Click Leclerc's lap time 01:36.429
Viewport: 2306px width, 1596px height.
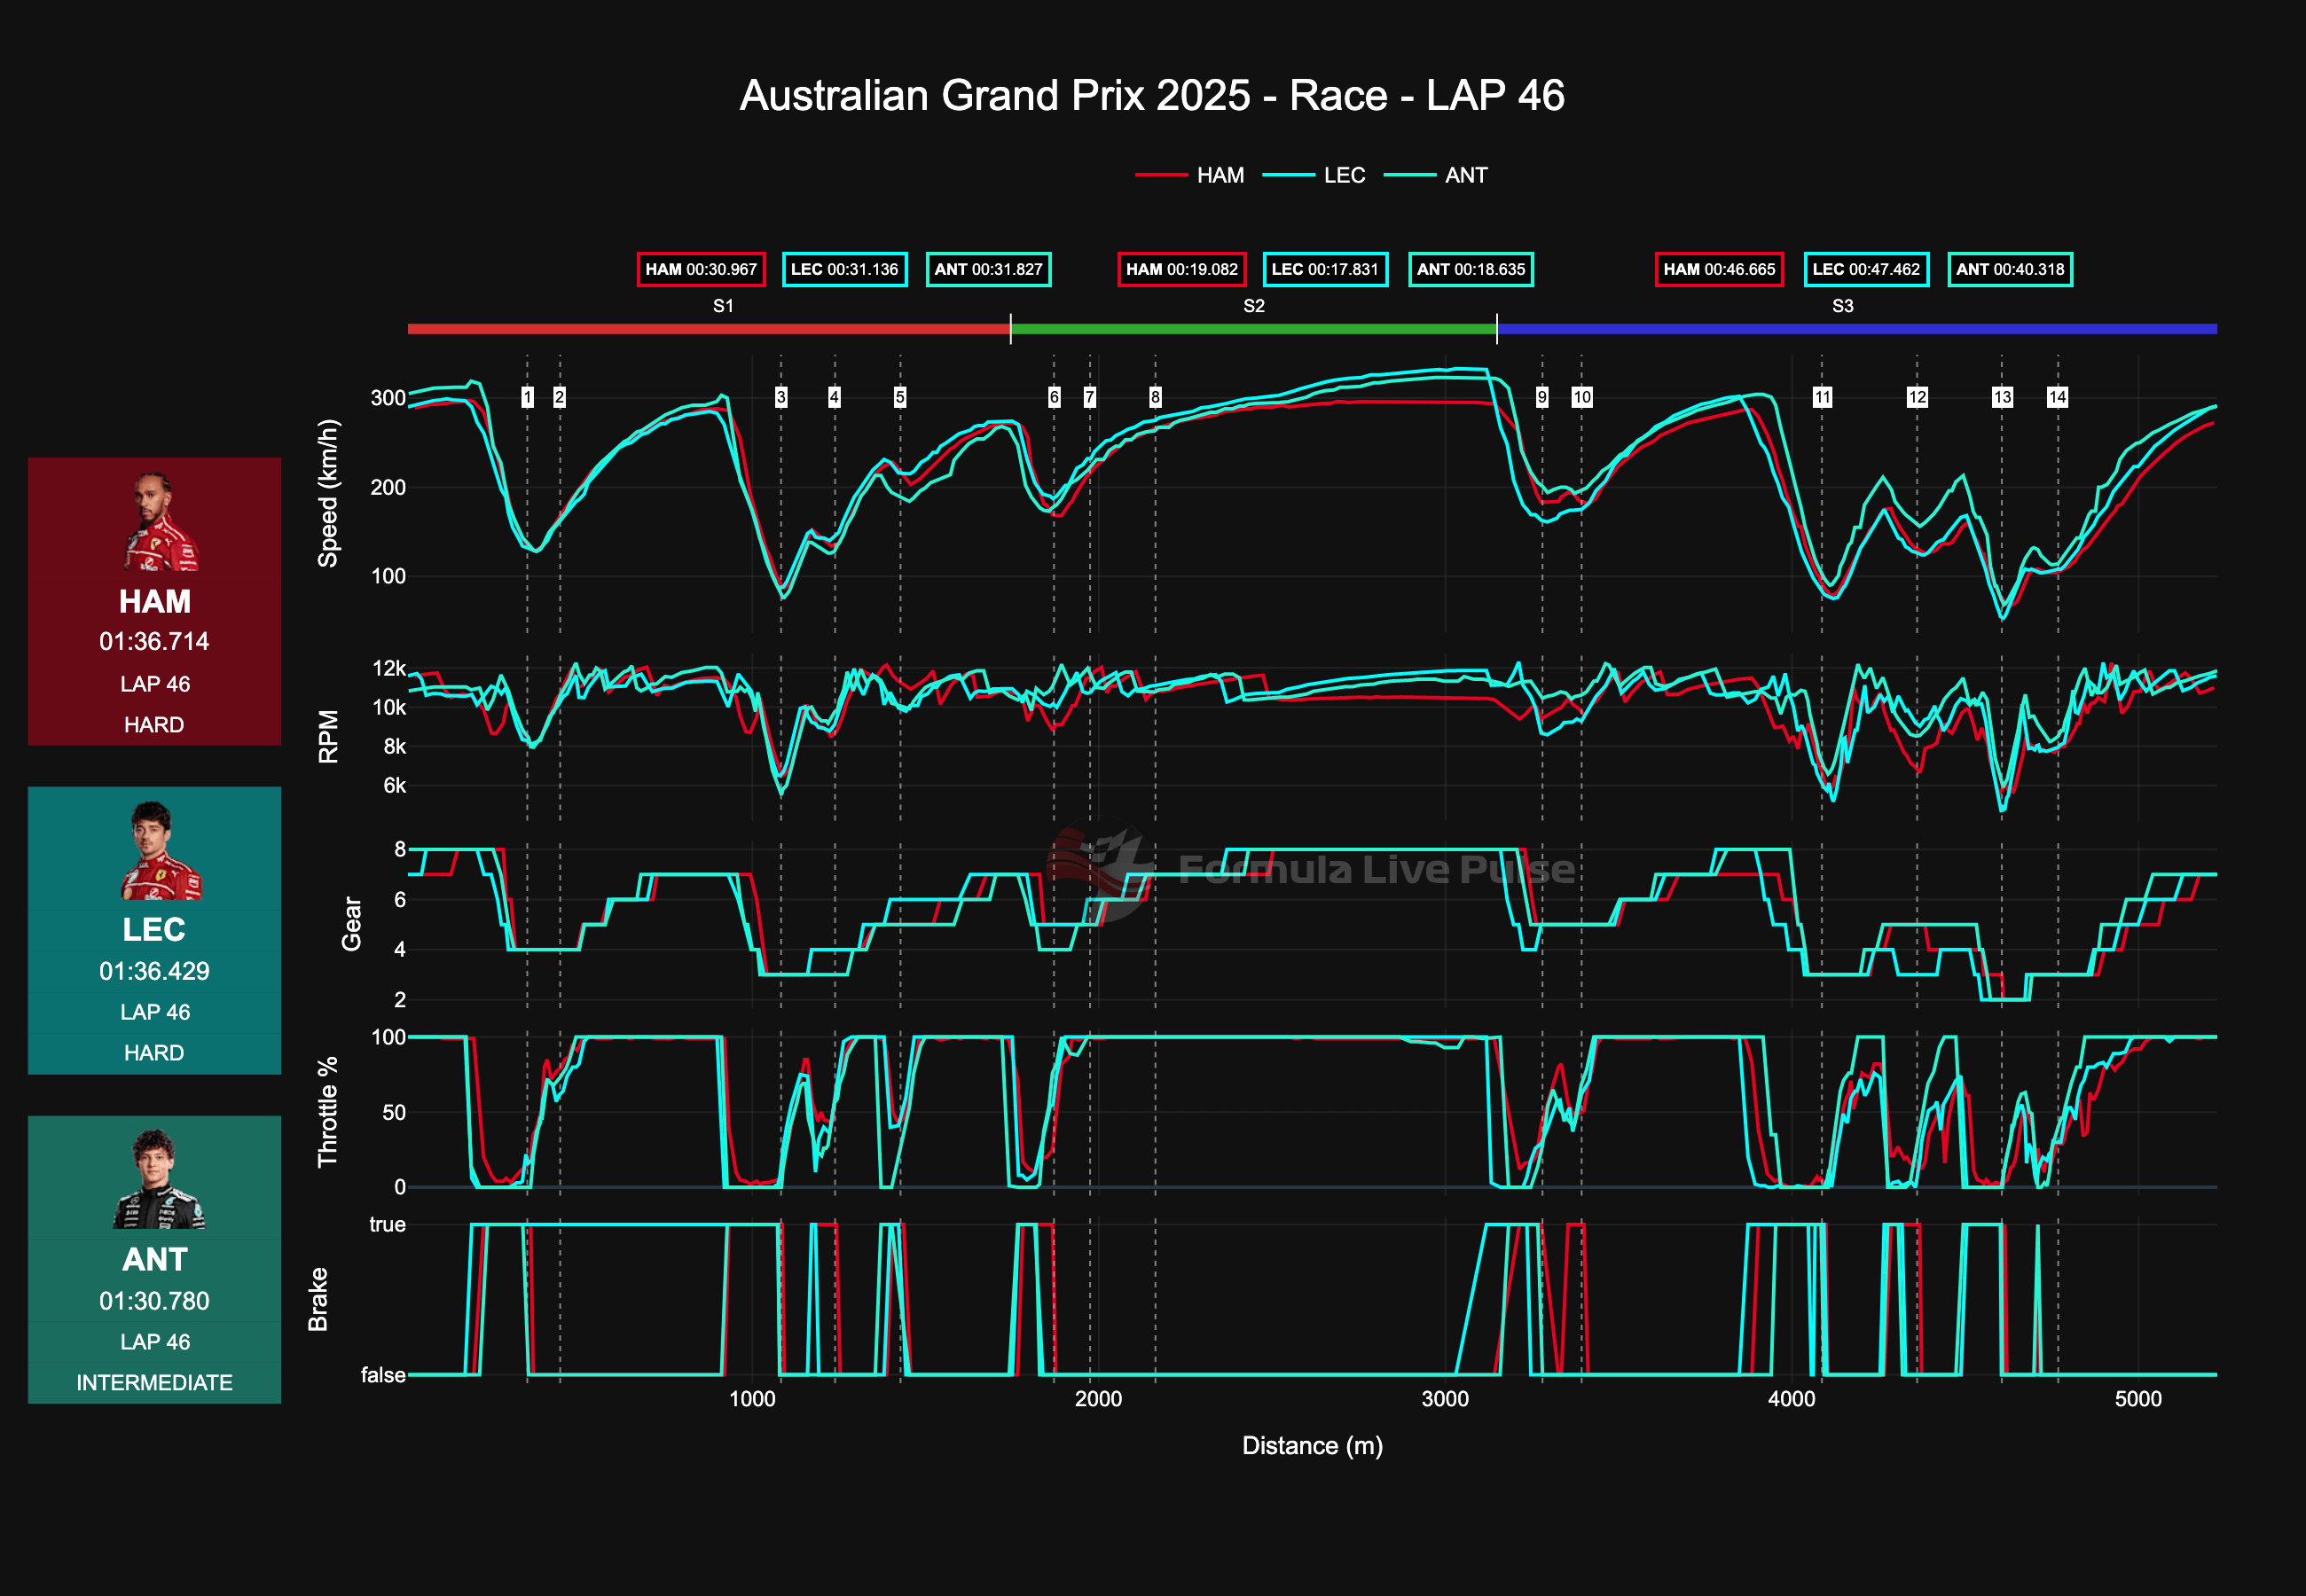click(x=154, y=971)
